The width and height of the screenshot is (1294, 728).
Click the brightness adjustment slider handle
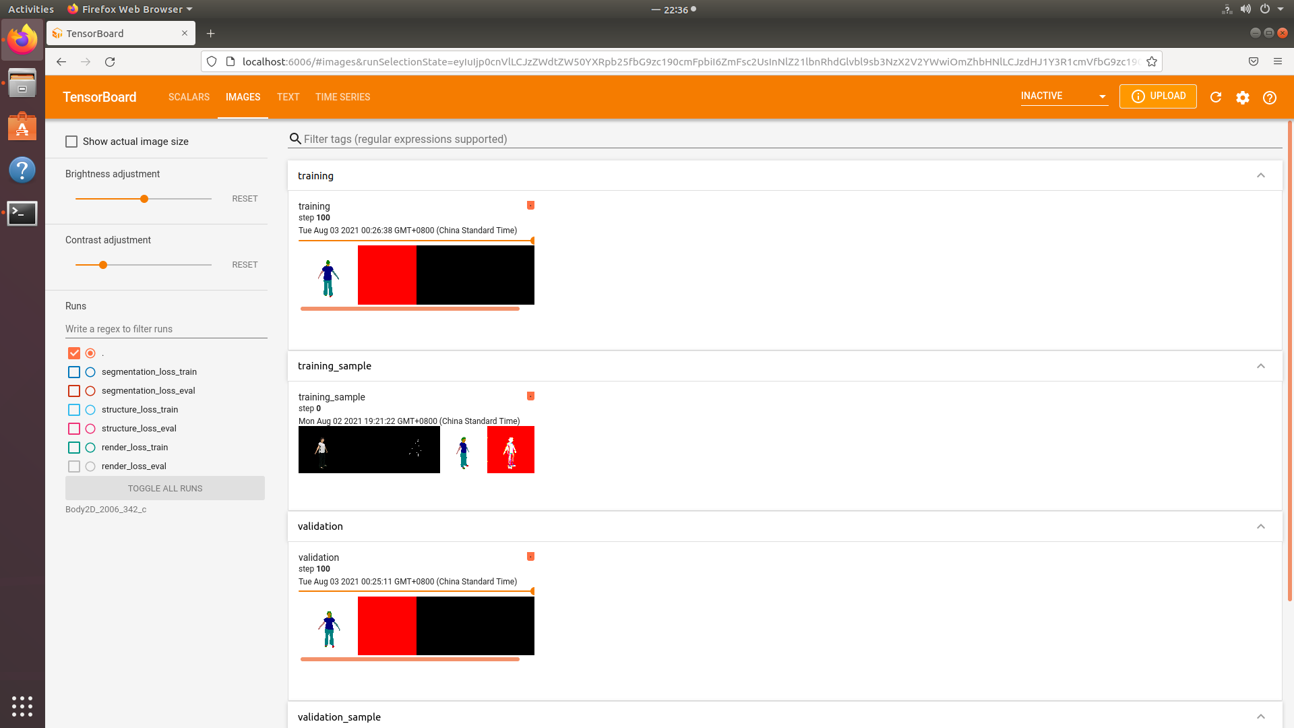[x=144, y=199]
